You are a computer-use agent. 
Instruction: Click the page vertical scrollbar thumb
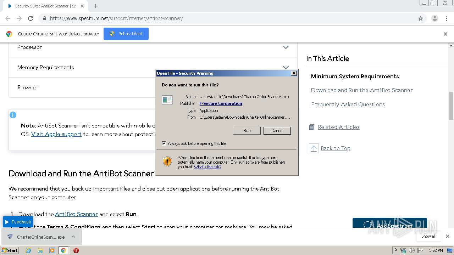(451, 106)
